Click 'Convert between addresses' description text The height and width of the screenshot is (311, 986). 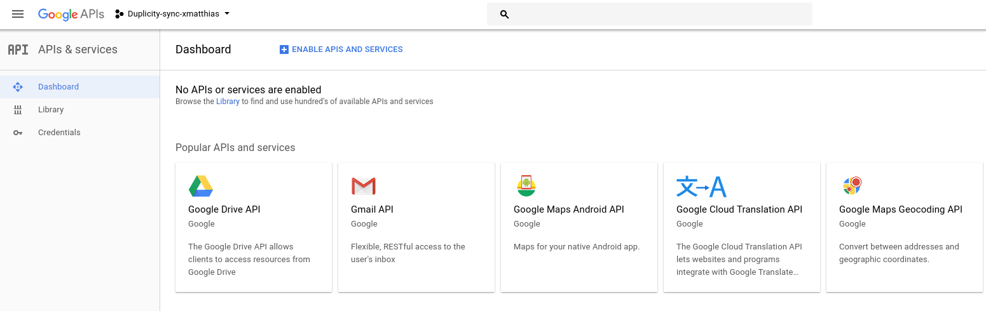[899, 253]
